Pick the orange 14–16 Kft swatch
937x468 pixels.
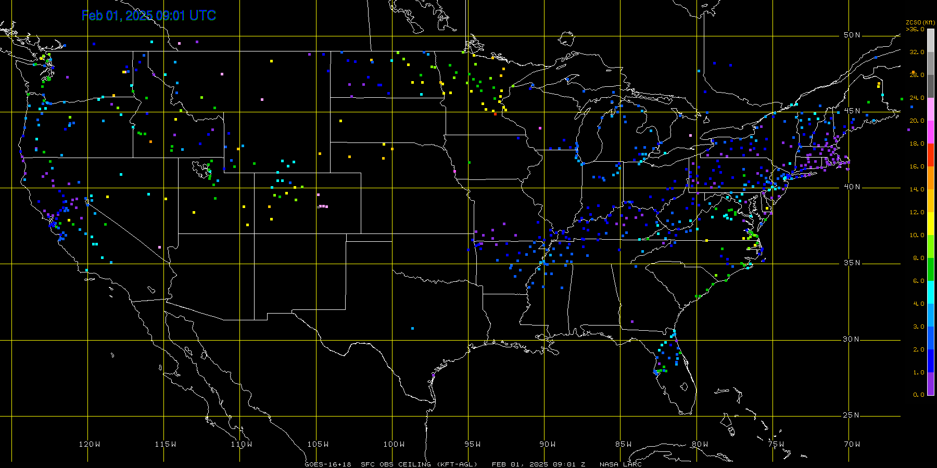click(x=931, y=178)
